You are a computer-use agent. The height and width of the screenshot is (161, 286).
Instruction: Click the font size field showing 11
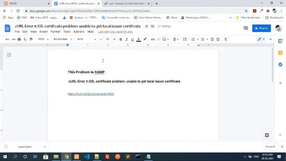coord(108,39)
